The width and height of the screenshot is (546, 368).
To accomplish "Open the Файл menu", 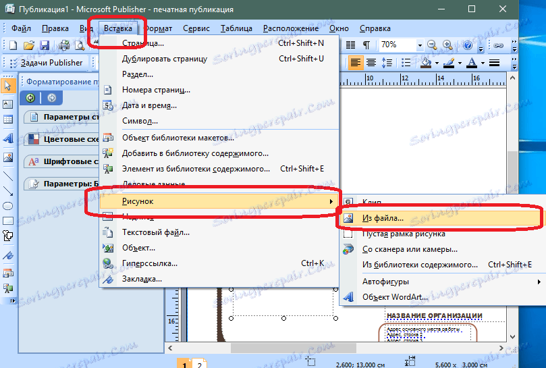I will pos(21,28).
